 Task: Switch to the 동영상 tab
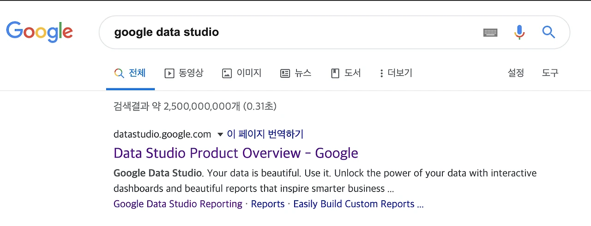[x=184, y=73]
